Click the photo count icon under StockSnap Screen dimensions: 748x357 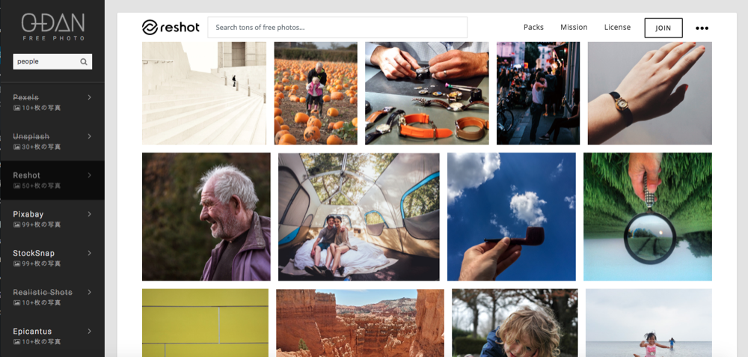pyautogui.click(x=16, y=264)
